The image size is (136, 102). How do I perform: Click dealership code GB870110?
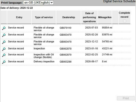coord(66,28)
